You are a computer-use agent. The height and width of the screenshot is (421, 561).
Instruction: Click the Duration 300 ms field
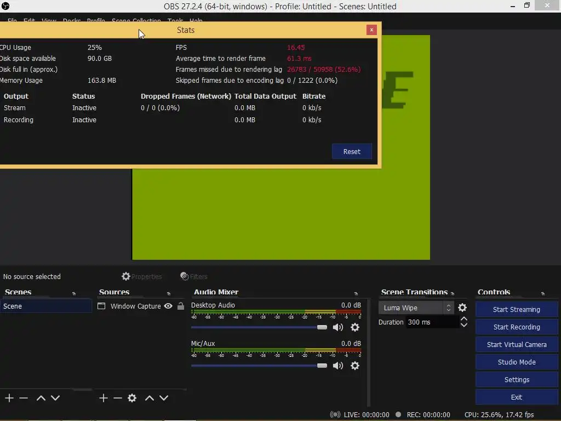pyautogui.click(x=432, y=322)
